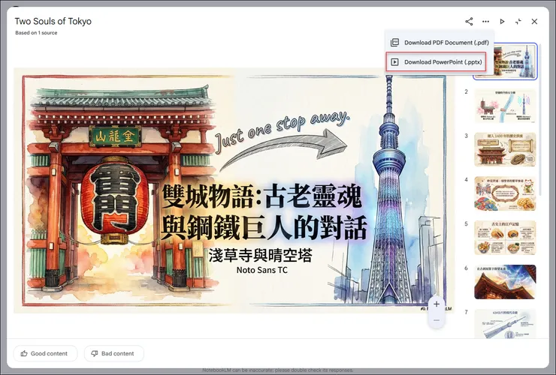Close the Two Souls of Tokyo viewer
Image resolution: width=556 pixels, height=375 pixels.
tap(534, 22)
